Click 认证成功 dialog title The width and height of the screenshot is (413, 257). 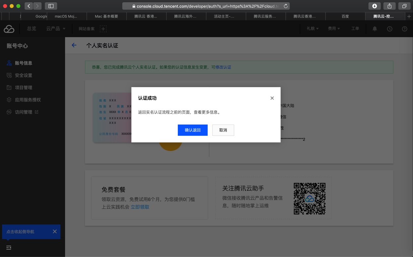pos(147,98)
